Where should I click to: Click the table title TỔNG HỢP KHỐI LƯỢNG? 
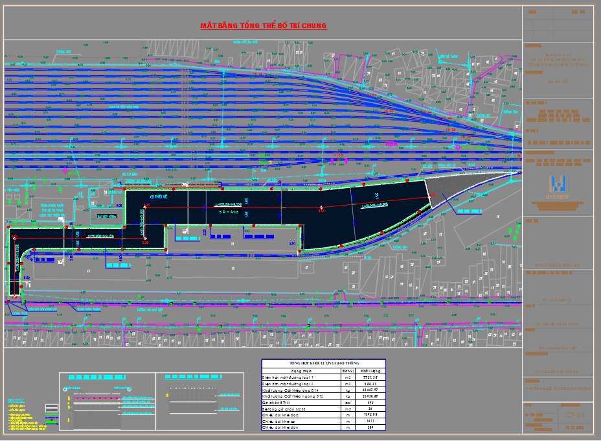coord(323,364)
